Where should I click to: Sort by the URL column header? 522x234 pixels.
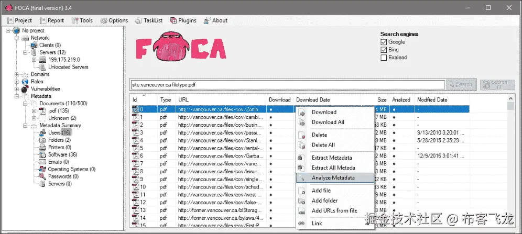click(x=221, y=99)
